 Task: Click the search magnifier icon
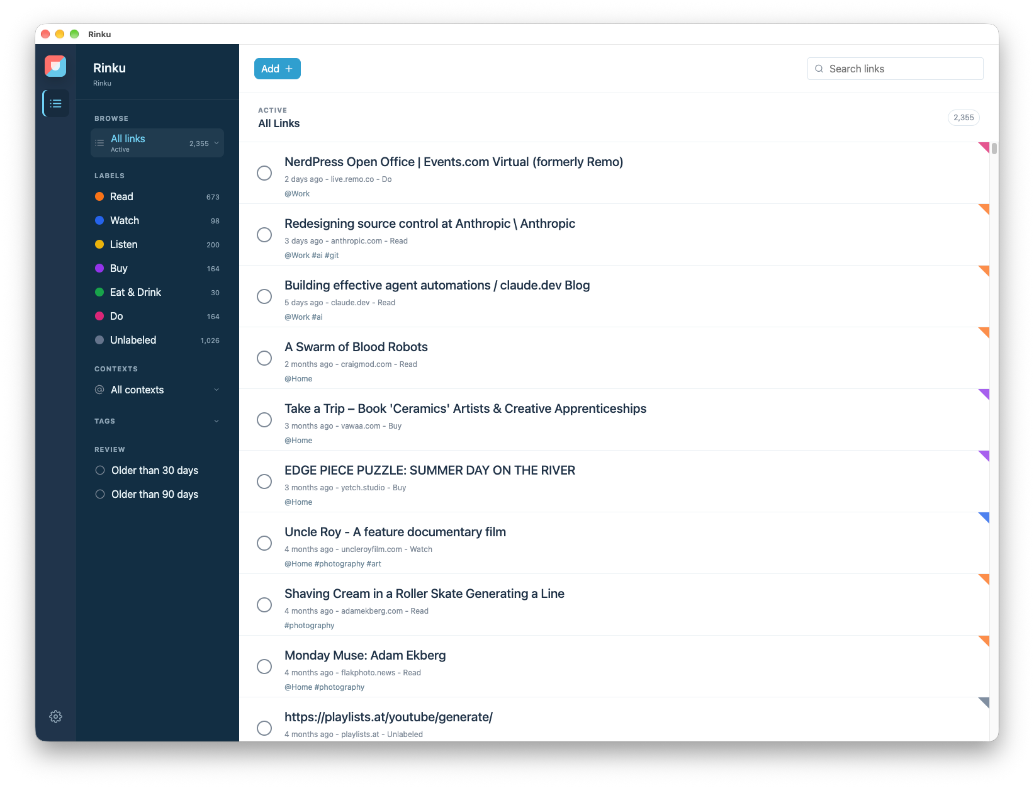click(819, 69)
